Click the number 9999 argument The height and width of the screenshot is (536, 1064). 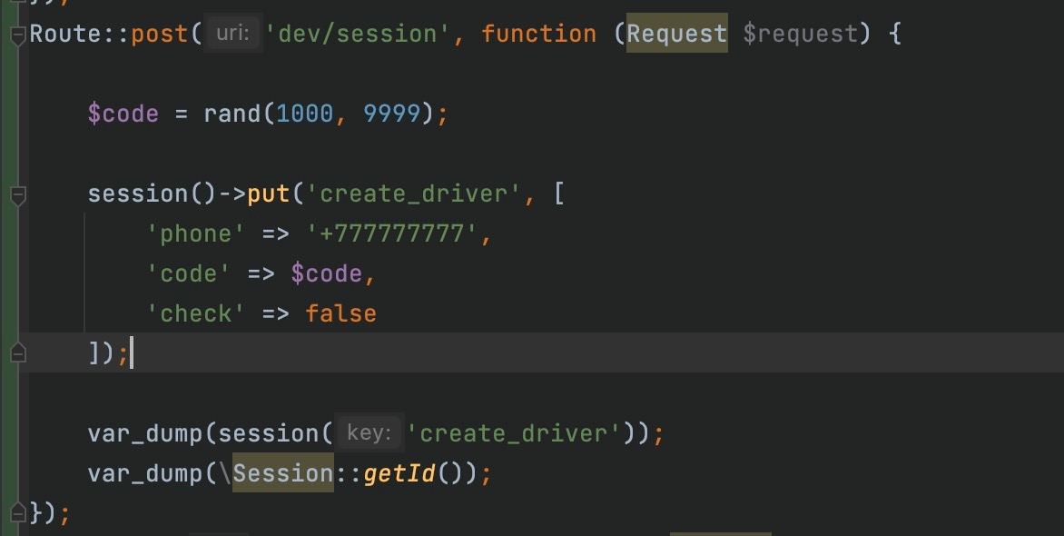pyautogui.click(x=392, y=114)
